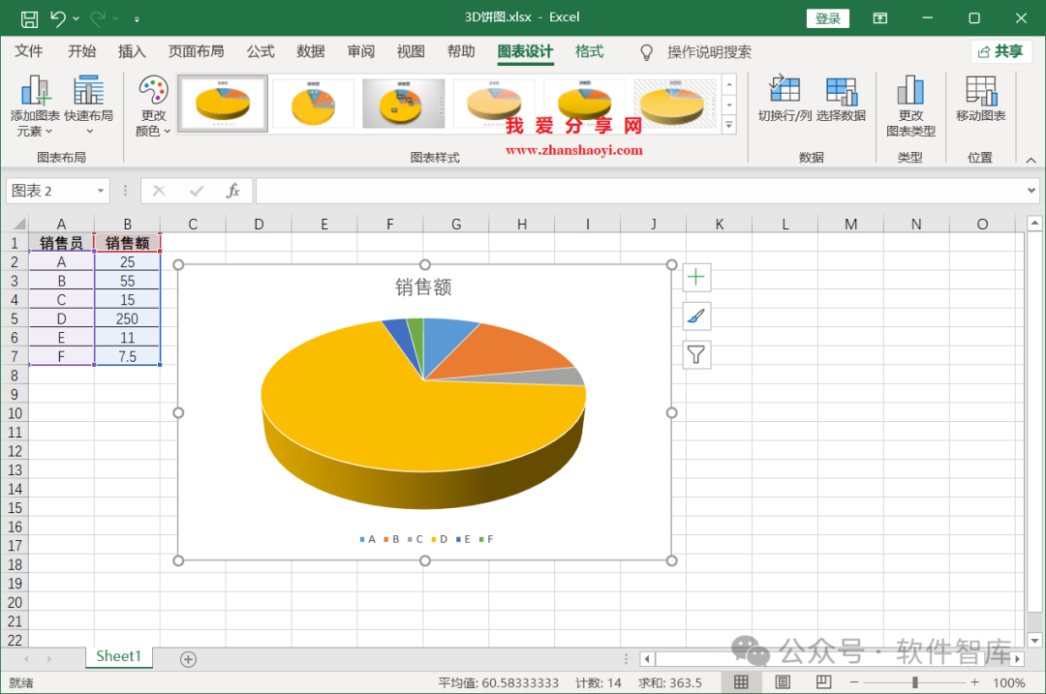
Task: Click the chart legend entry D
Action: tap(439, 539)
